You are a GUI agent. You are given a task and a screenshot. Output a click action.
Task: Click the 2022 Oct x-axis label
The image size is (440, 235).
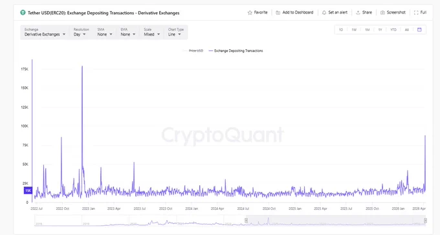pyautogui.click(x=63, y=208)
